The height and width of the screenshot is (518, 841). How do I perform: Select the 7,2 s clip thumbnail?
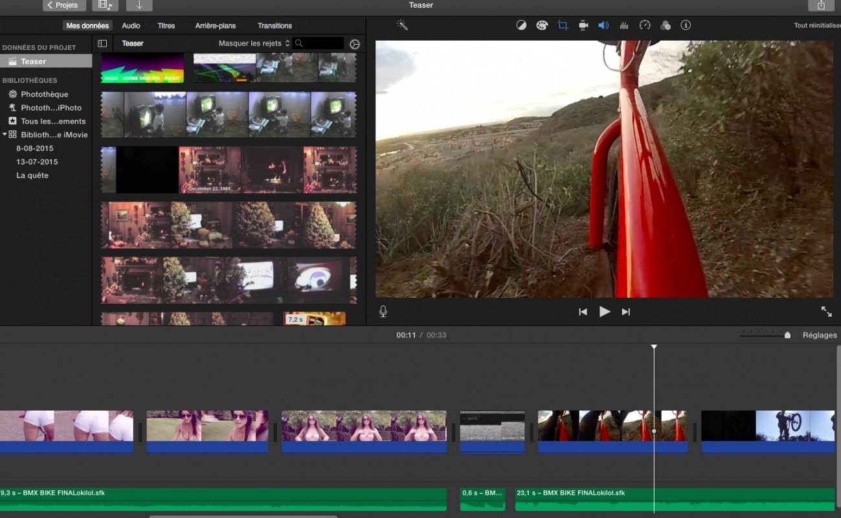click(314, 319)
